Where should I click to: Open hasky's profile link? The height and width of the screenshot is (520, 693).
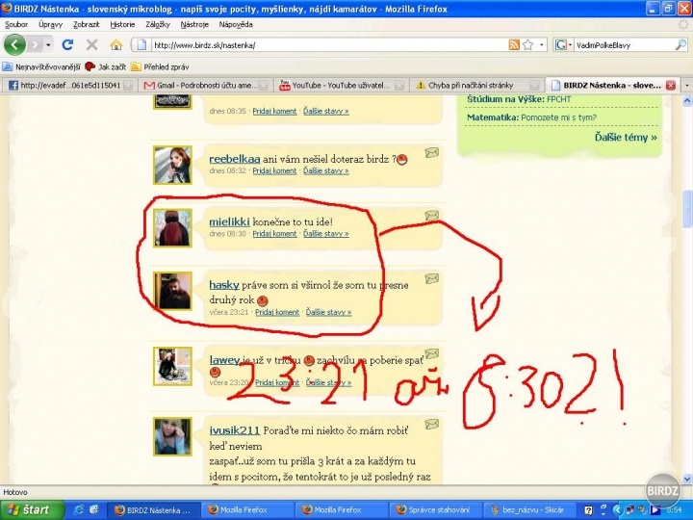224,285
